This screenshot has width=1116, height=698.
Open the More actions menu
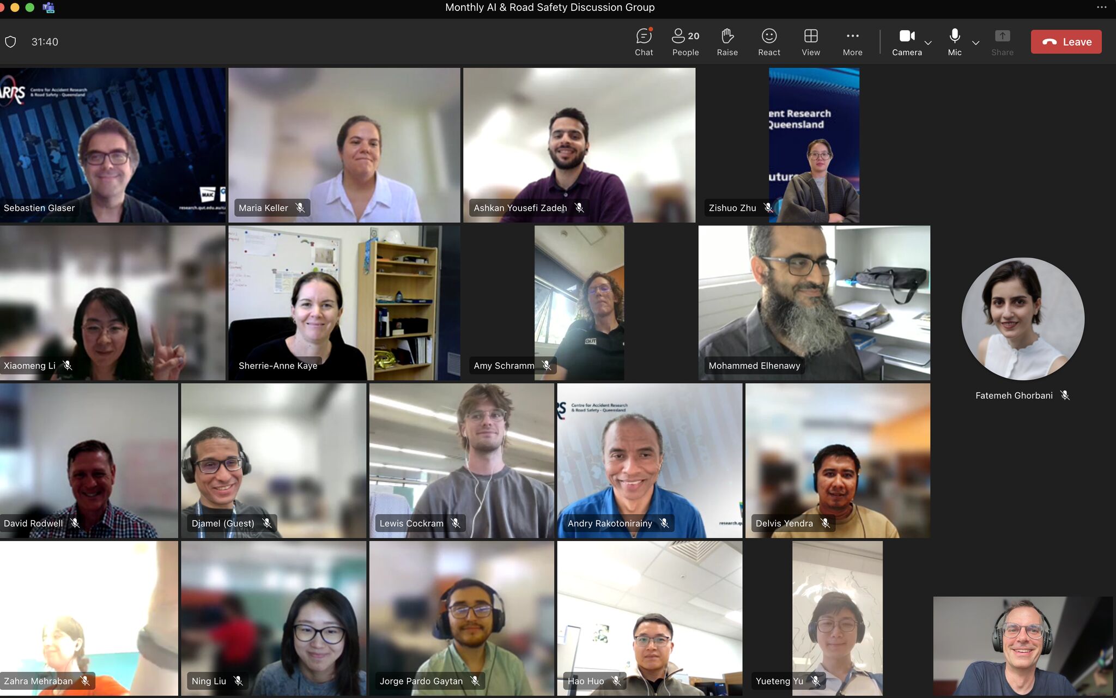[852, 42]
